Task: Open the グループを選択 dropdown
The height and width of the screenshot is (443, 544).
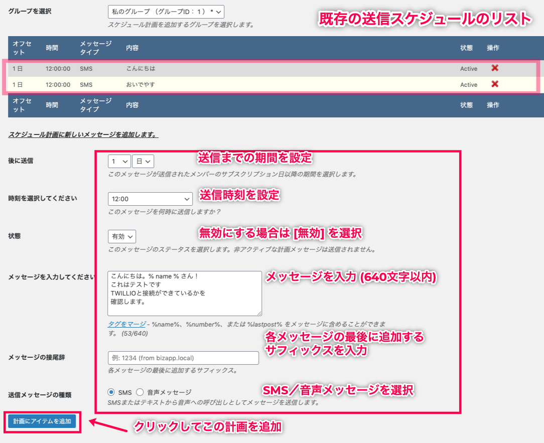Action: 166,12
